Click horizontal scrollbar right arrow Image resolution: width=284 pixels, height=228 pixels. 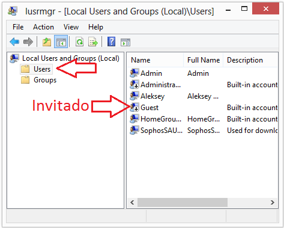pyautogui.click(x=273, y=202)
